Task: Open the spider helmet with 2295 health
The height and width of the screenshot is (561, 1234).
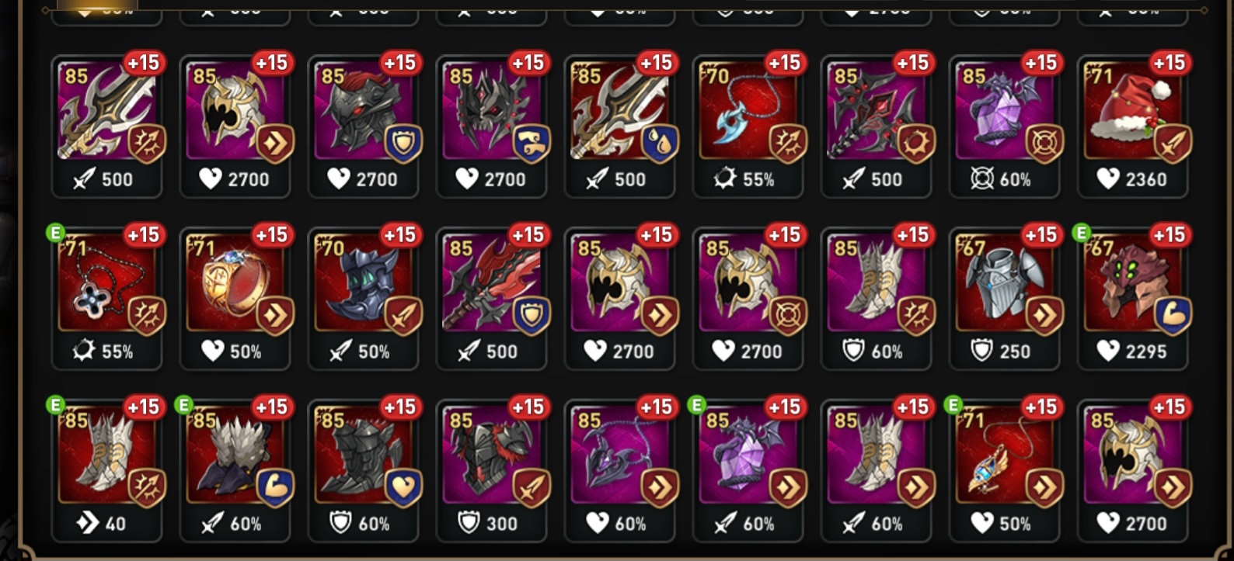Action: [x=1132, y=298]
